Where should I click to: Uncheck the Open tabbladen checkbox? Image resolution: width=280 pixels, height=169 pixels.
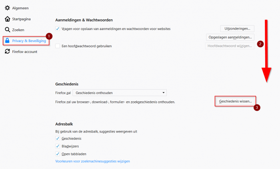(58, 154)
